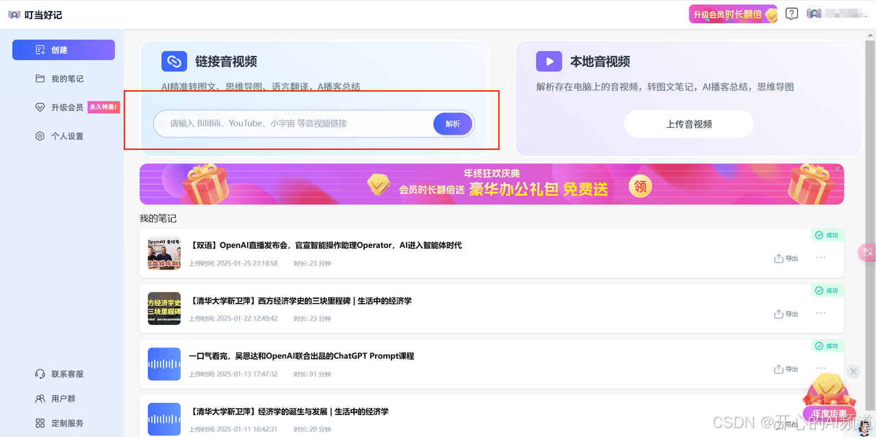This screenshot has width=876, height=437.
Task: Click the 我的笔记 section heading
Action: pos(158,218)
